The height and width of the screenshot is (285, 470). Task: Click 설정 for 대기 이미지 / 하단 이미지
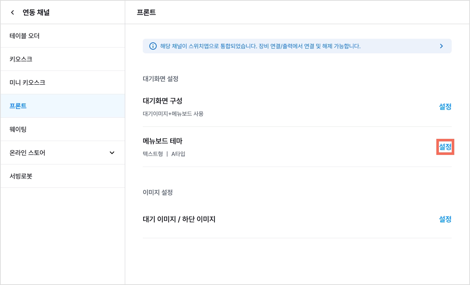[x=445, y=219]
